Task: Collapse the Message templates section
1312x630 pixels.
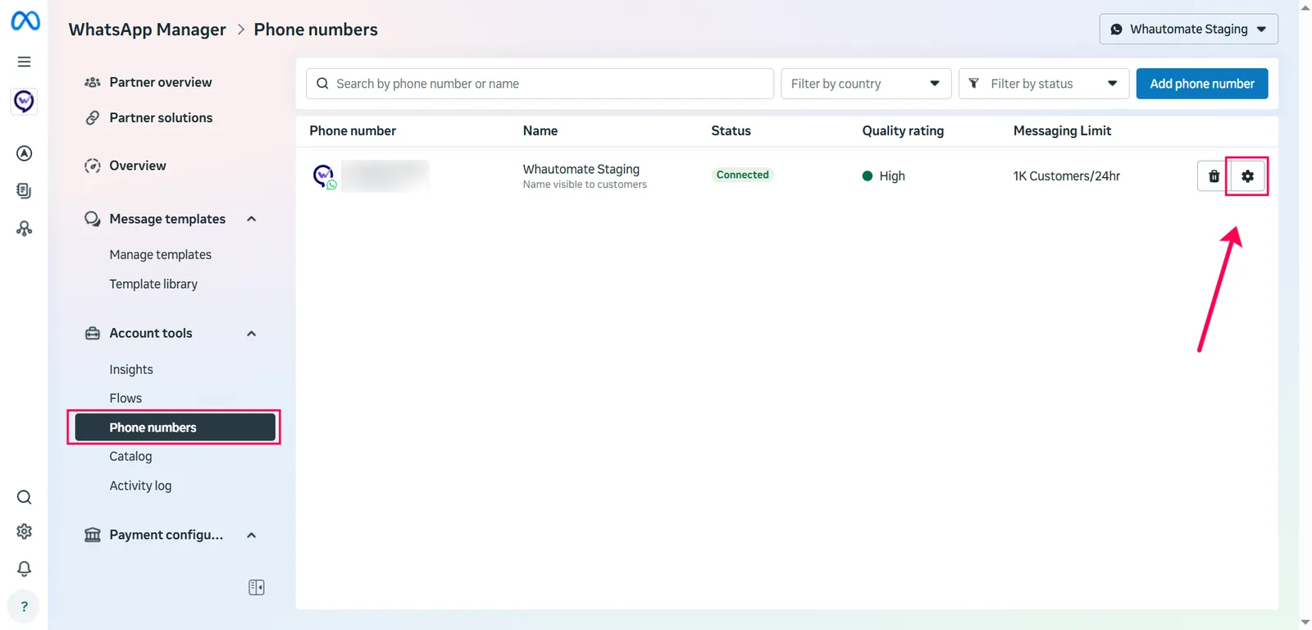Action: 252,219
